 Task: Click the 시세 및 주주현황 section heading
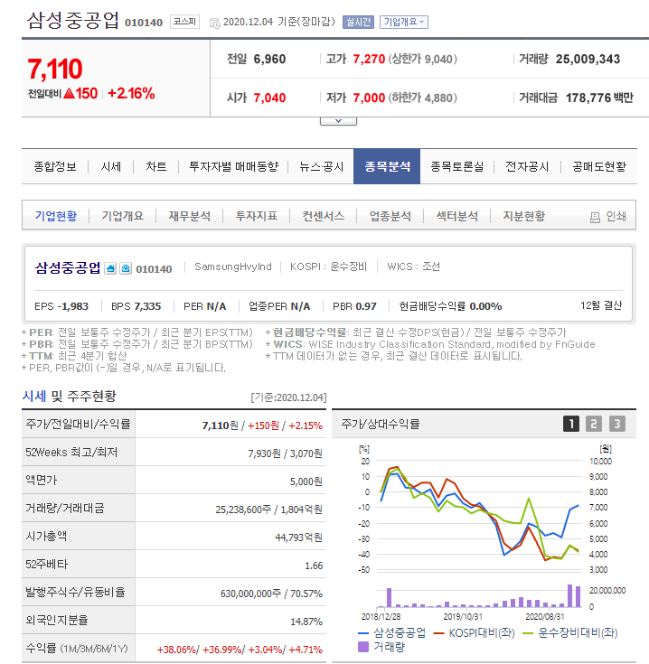[69, 397]
